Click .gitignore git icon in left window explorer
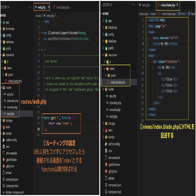Viewport: 196px width, 196px height. pos(4,166)
